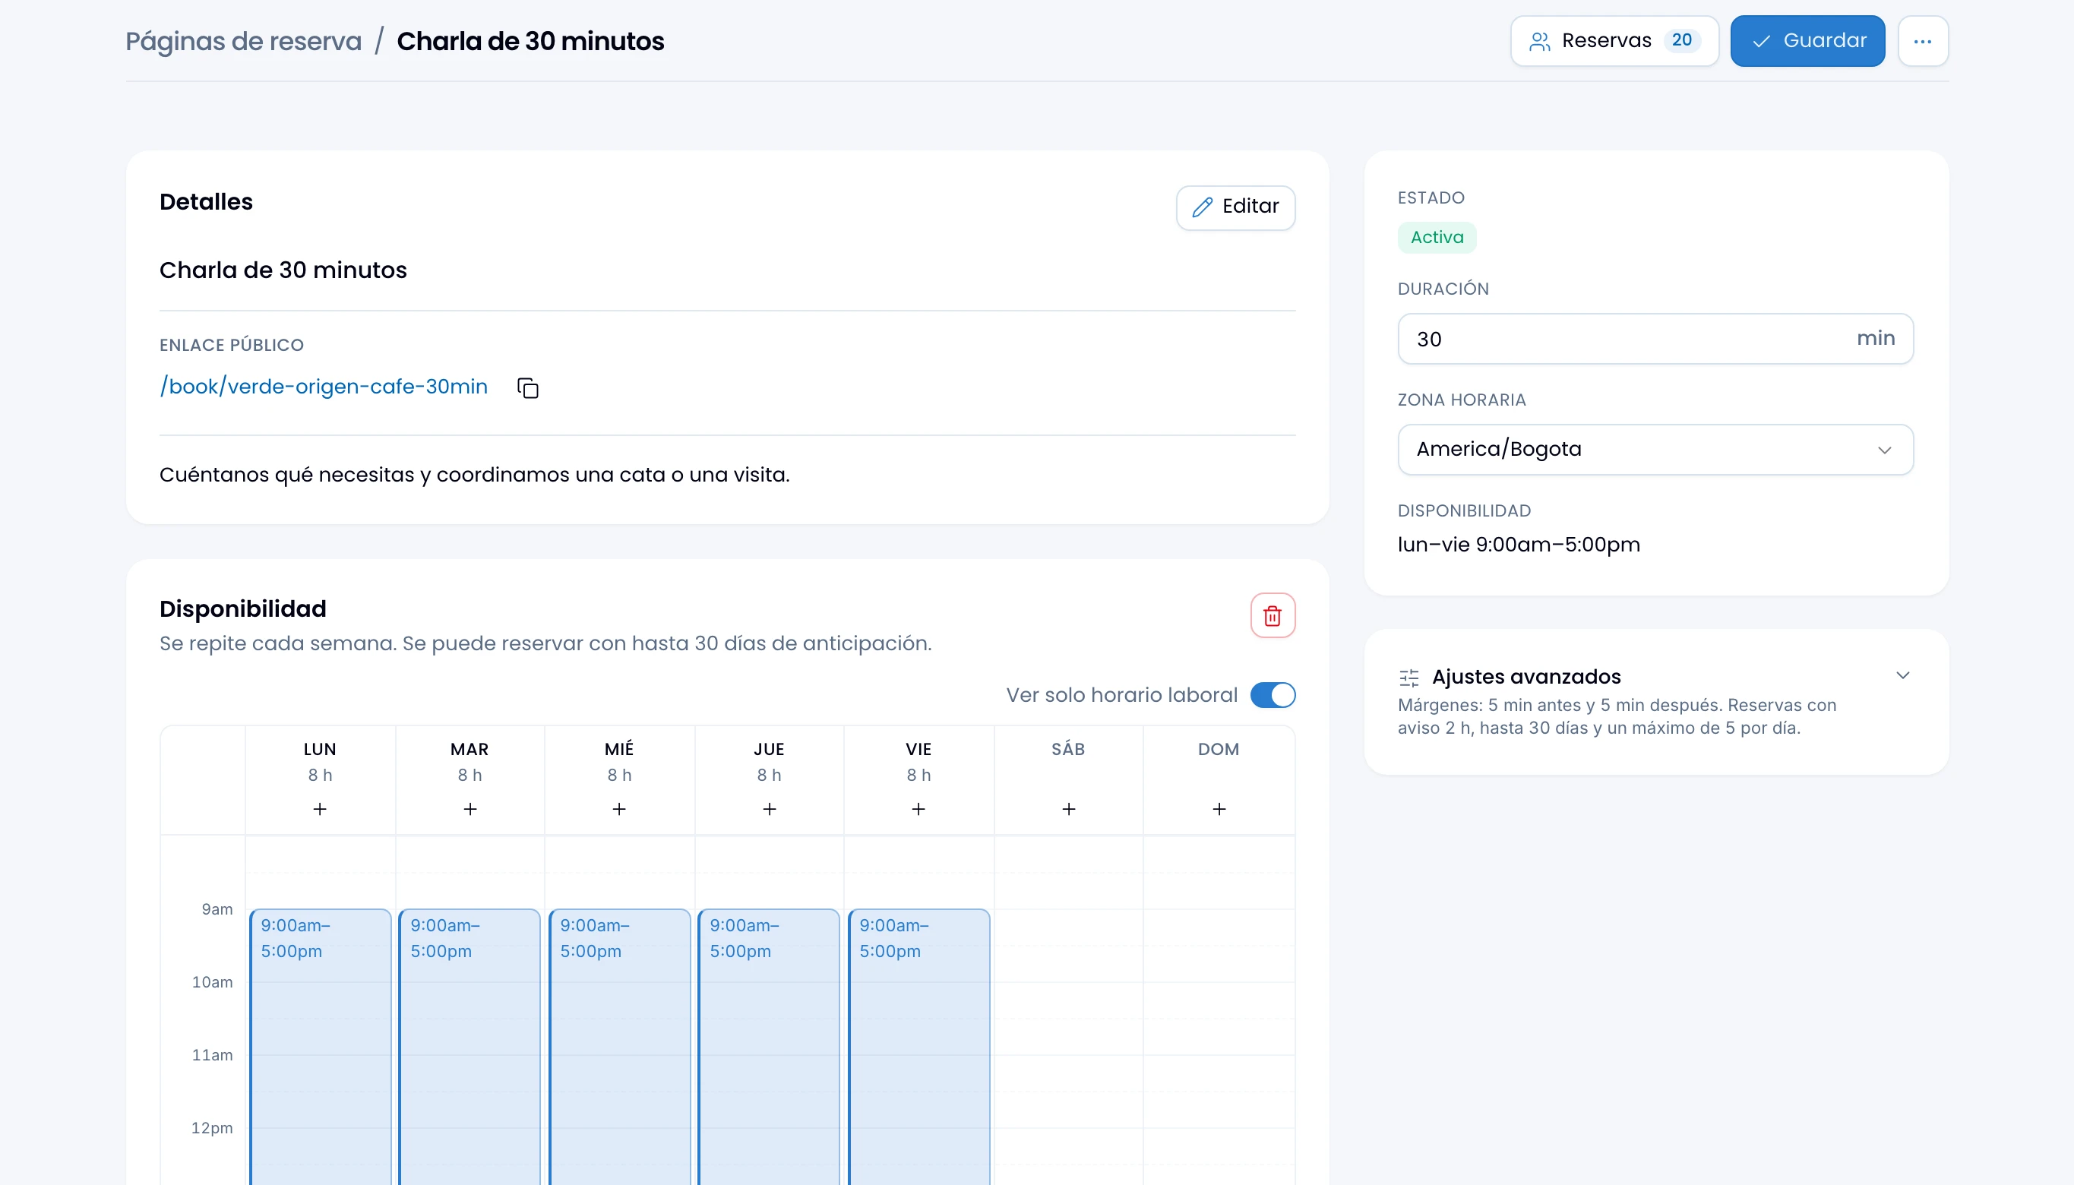Viewport: 2074px width, 1185px height.
Task: Select Tuesday 9:00am–5:00pm availability block
Action: [x=469, y=1047]
